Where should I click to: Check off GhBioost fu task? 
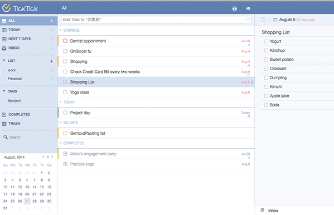(65, 51)
